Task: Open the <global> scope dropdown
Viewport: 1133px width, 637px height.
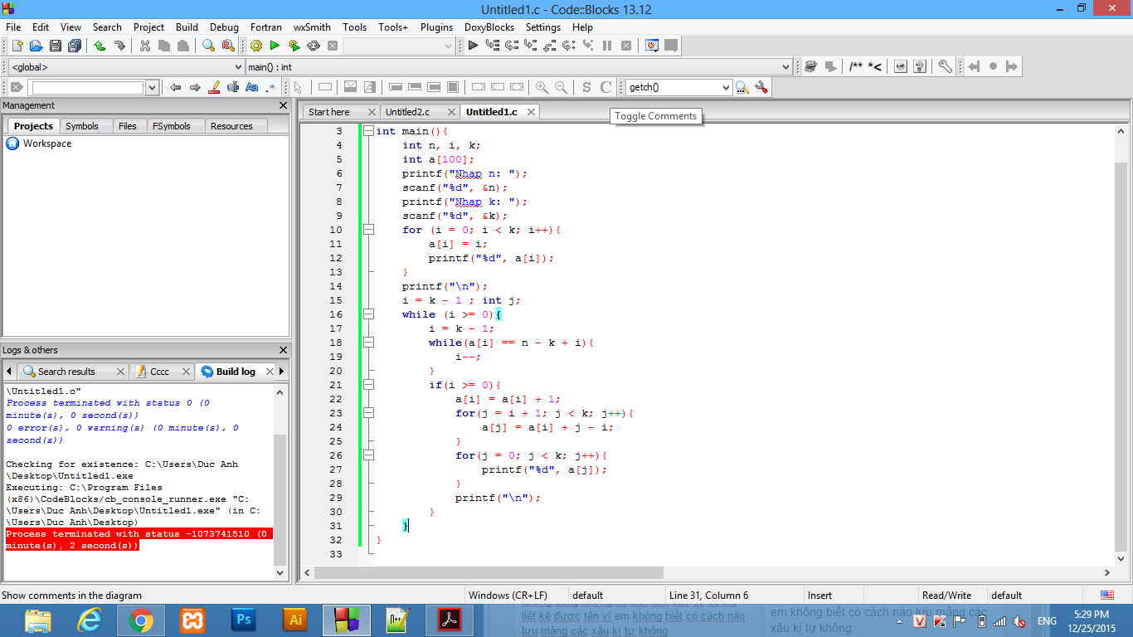Action: coord(237,67)
